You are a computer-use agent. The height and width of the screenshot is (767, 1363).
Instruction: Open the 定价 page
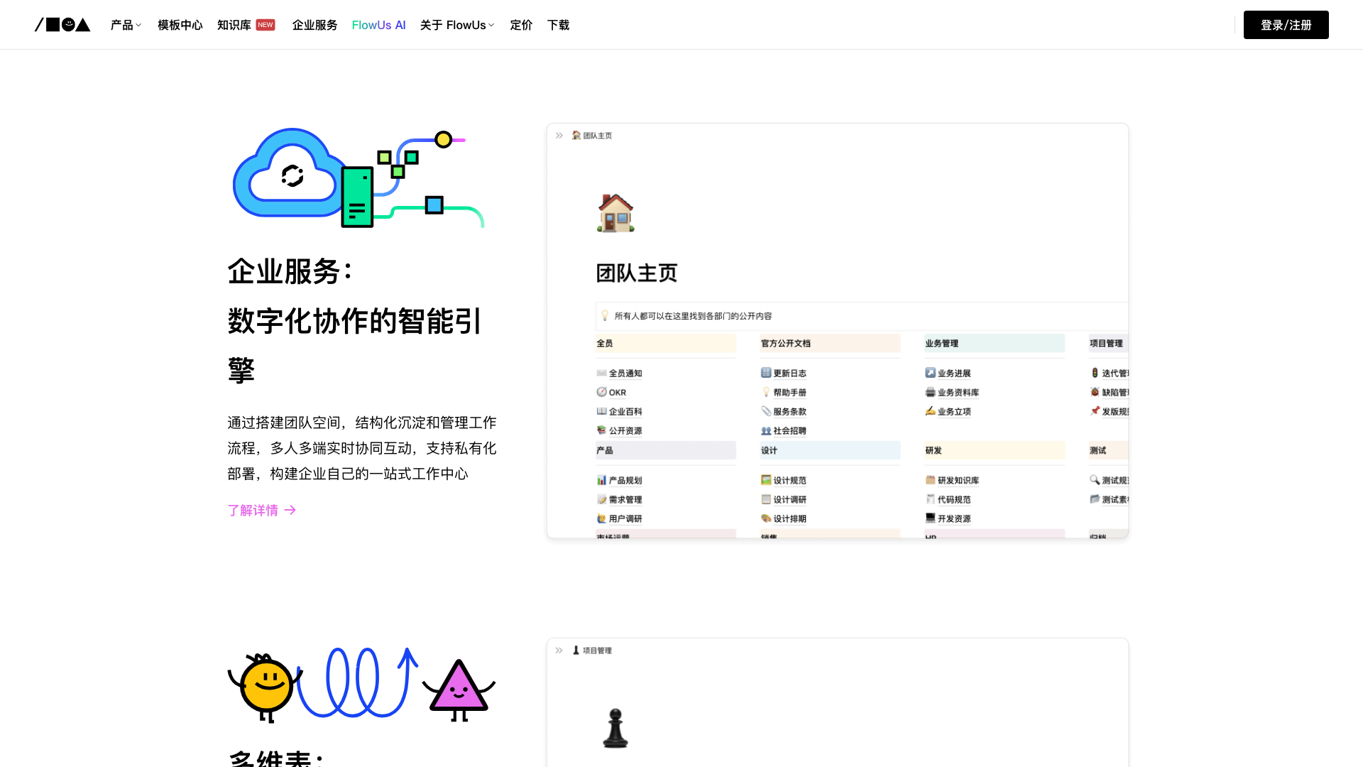tap(520, 25)
